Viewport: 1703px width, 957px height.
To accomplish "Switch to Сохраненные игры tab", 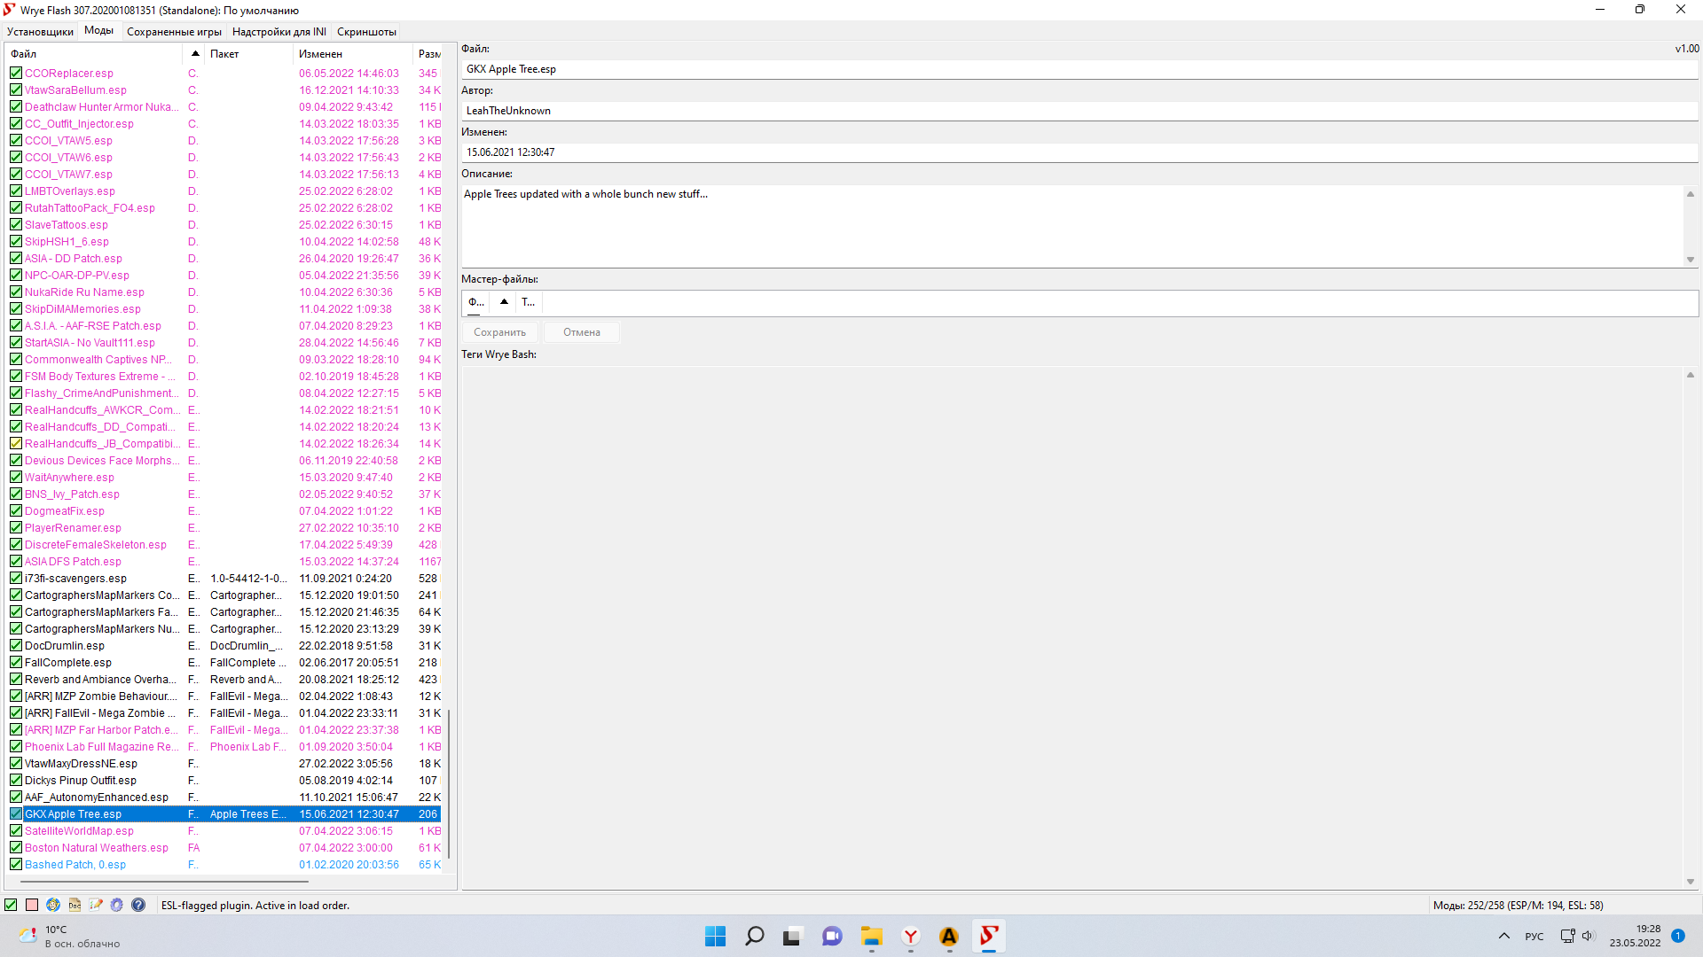I will point(174,32).
